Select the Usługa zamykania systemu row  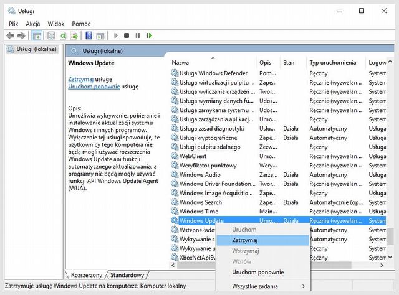[278, 110]
